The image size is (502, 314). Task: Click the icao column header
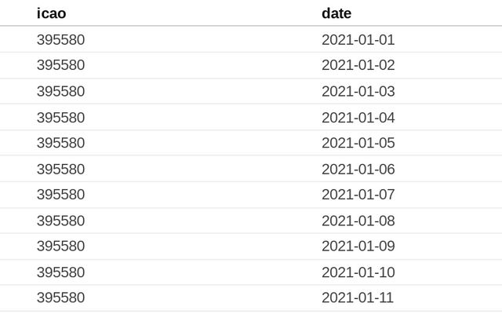51,13
